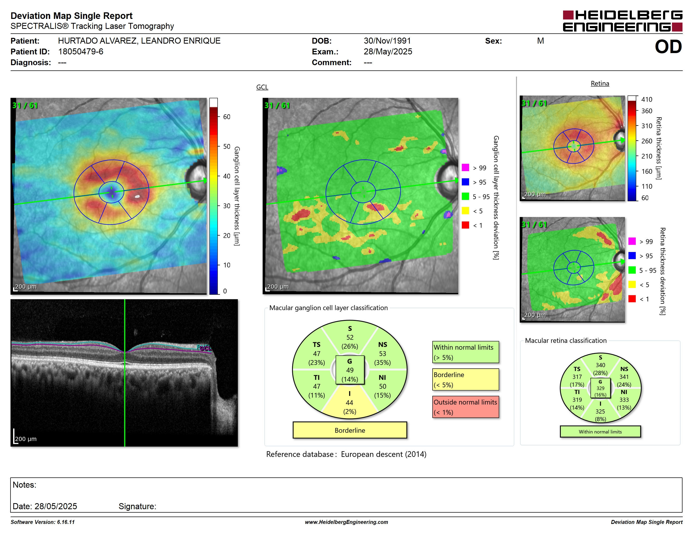
Task: Click the GCL segmentation label on B-scan
Action: pos(206,348)
